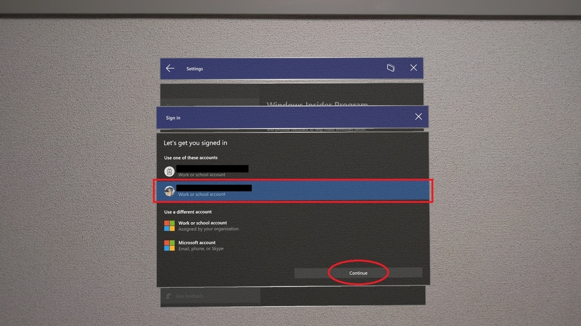Select the Microsoft account option
581x326 pixels.
click(x=292, y=245)
